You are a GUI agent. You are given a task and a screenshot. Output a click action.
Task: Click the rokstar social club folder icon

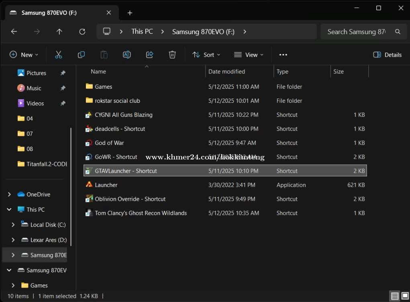pos(89,100)
